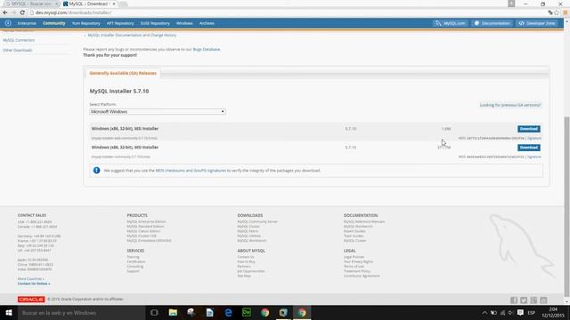
Task: Switch ESP input language indicator
Action: [x=531, y=312]
